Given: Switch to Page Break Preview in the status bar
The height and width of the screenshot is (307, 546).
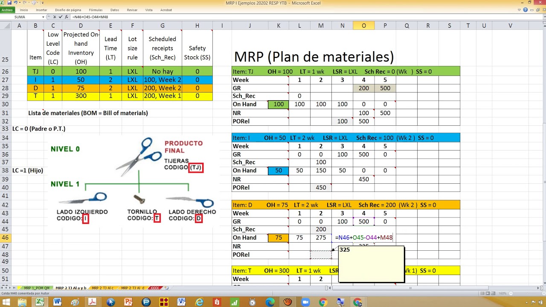Looking at the screenshot, I should [x=493, y=293].
